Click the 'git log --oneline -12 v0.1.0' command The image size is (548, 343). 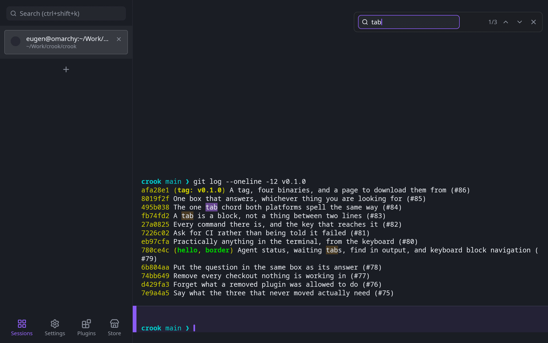point(249,181)
